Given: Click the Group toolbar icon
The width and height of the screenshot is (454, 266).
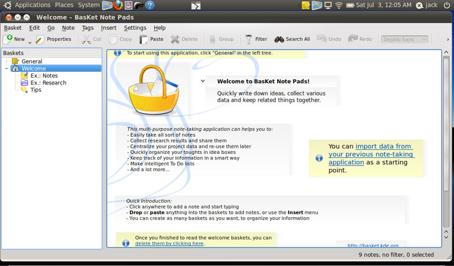Looking at the screenshot, I should pyautogui.click(x=212, y=39).
